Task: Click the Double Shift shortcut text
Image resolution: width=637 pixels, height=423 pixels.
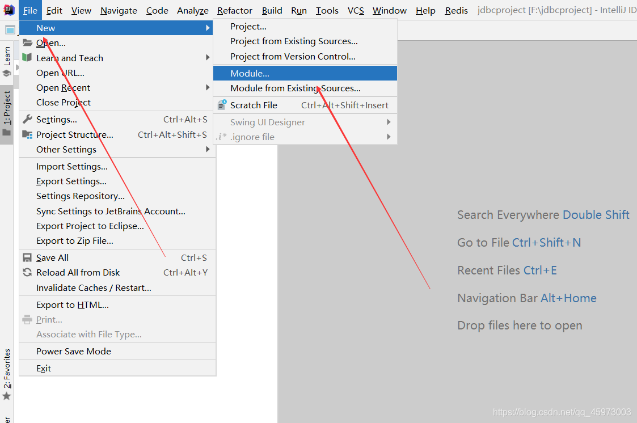Action: tap(596, 214)
